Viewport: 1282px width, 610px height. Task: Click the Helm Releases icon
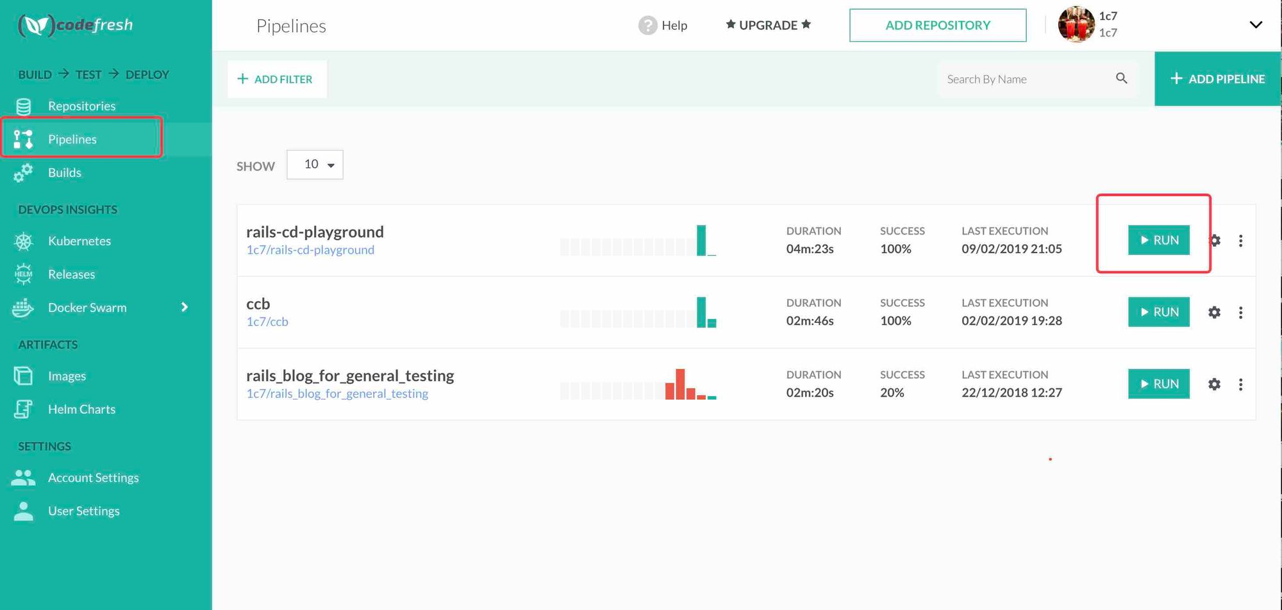pos(24,274)
